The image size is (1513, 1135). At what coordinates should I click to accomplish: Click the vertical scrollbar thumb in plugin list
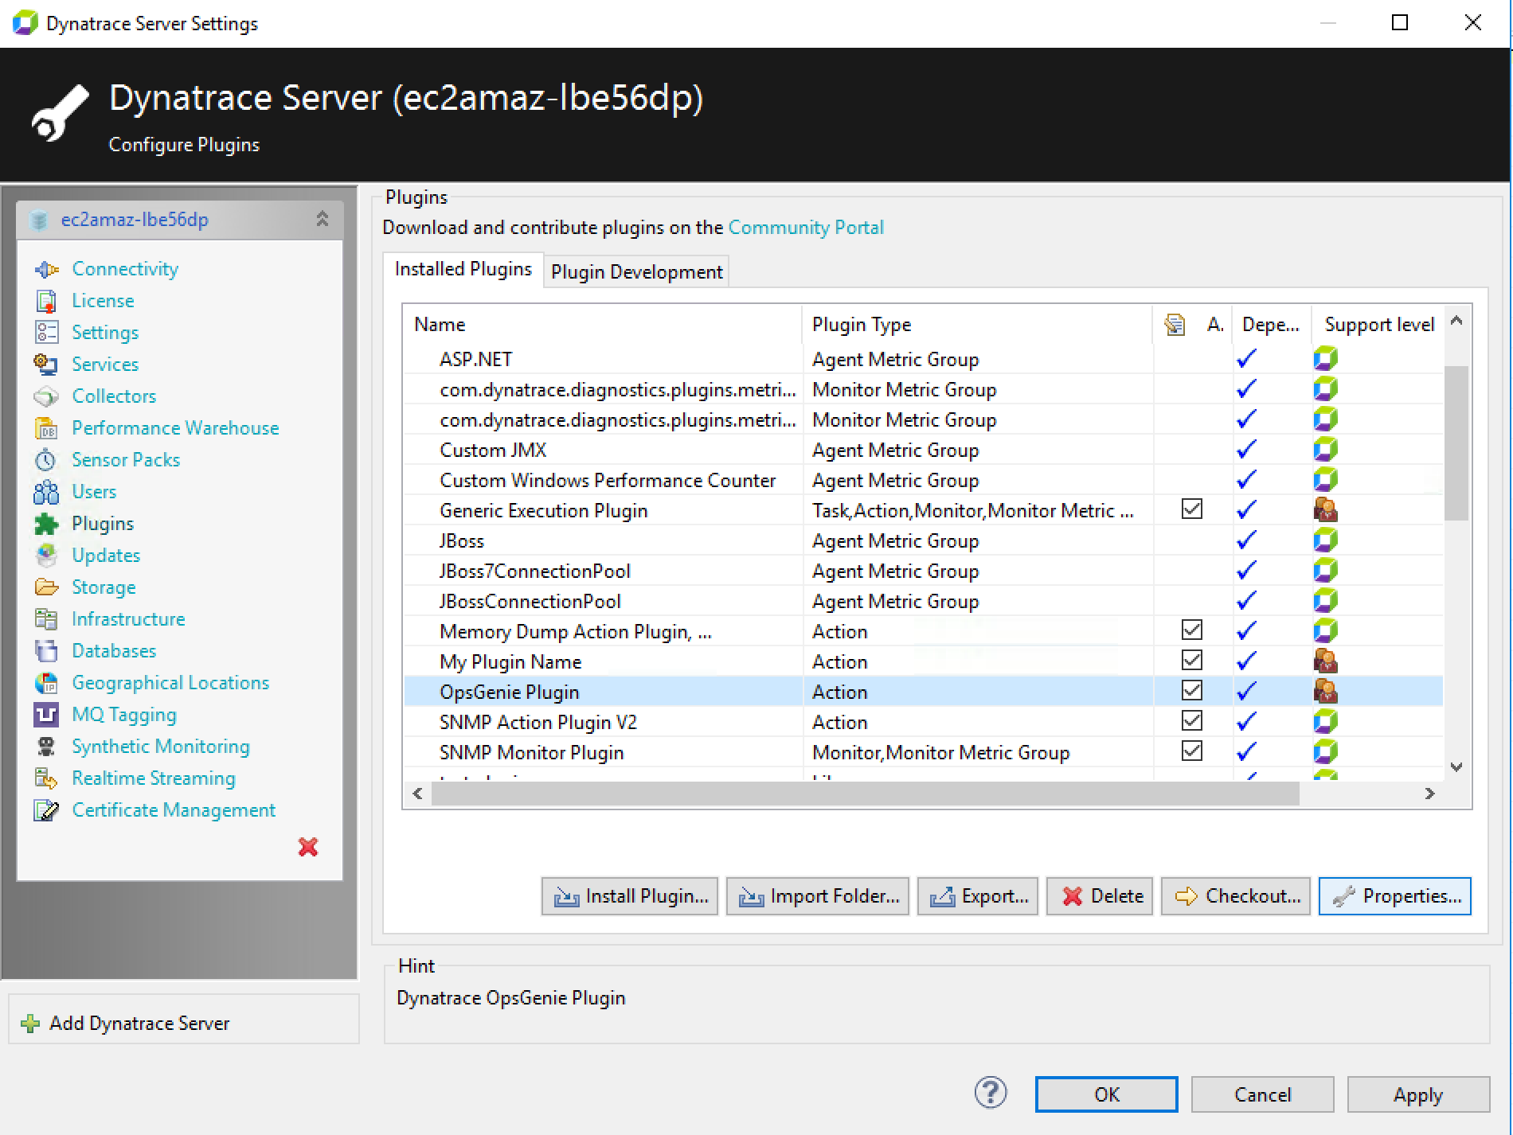(x=1456, y=443)
